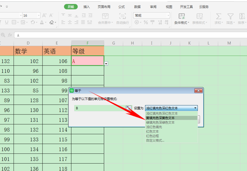This screenshot has height=171, width=247.
Task: Increase font size with the A+ icon
Action: point(44,15)
